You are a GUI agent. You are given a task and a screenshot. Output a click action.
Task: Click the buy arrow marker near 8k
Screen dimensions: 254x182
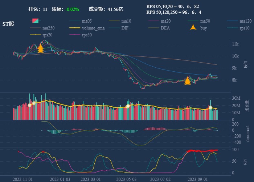pyautogui.click(x=187, y=81)
